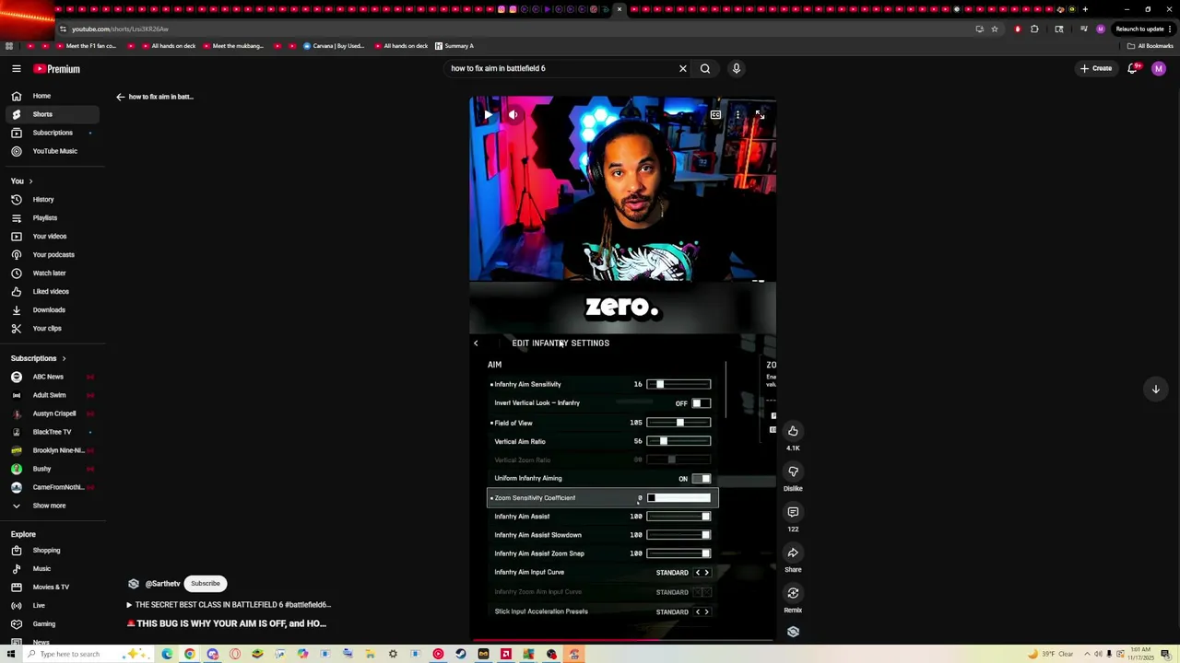Image resolution: width=1180 pixels, height=663 pixels.
Task: Go back using the arrow beside the search title
Action: pos(120,97)
